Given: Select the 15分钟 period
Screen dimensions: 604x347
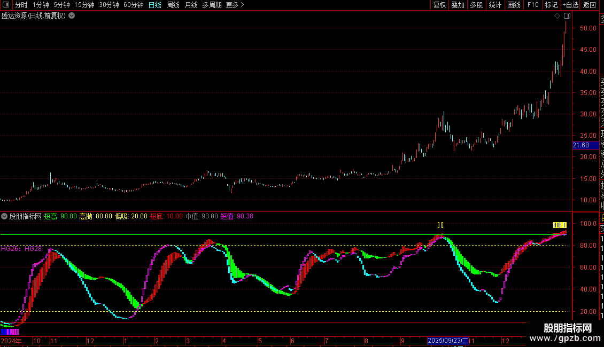Looking at the screenshot, I should click(84, 5).
